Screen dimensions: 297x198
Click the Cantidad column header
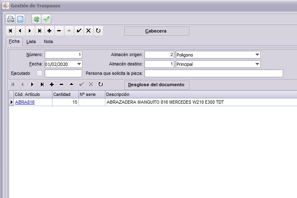pyautogui.click(x=66, y=94)
